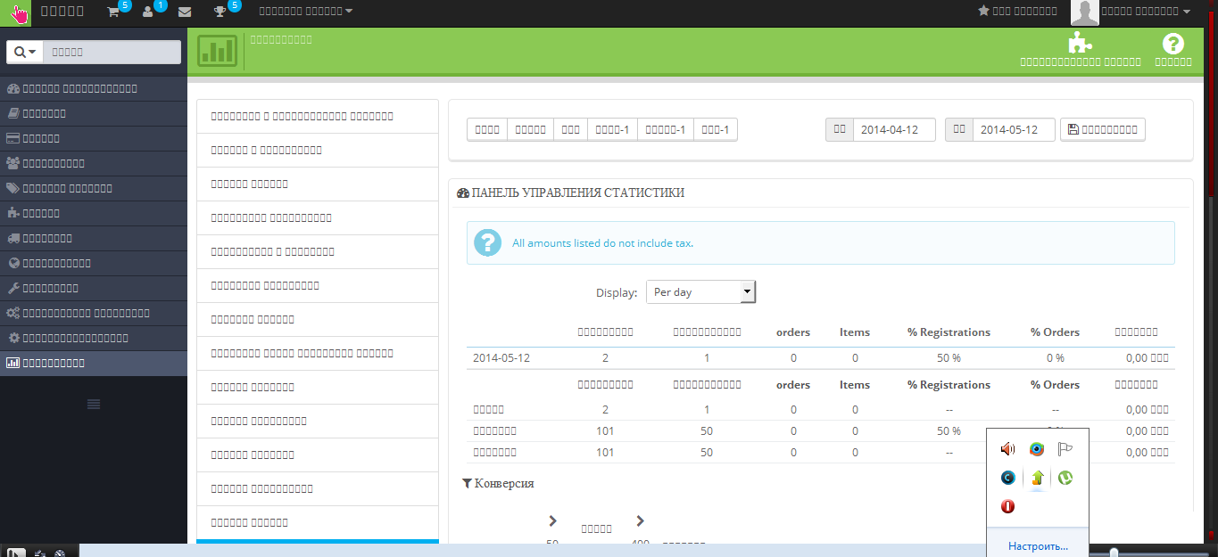Open the Display 'Per day' dropdown

click(x=701, y=291)
